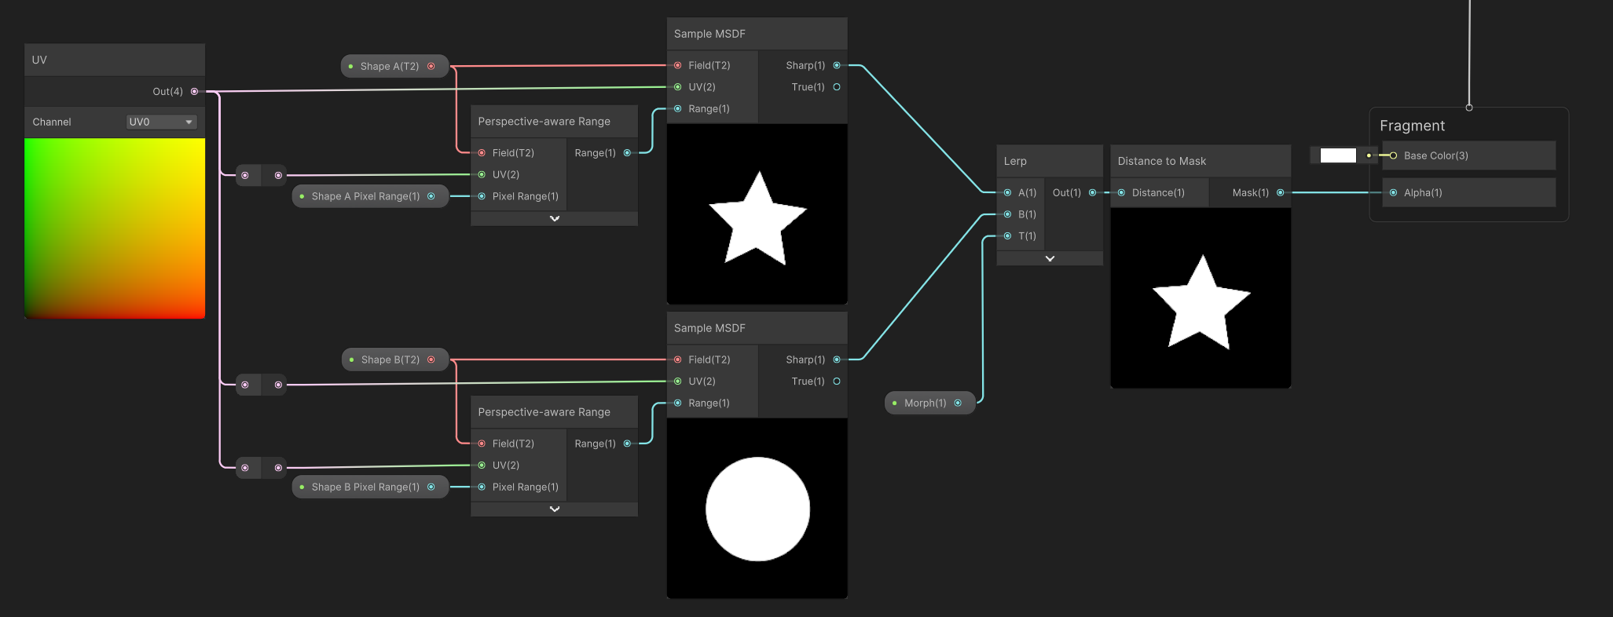
Task: Click Shape A Pixel Range(1) output port
Action: pos(431,196)
